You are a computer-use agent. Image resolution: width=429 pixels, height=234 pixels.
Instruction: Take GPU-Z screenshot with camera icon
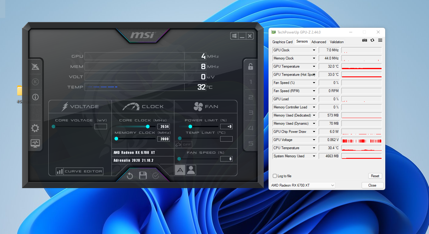365,40
